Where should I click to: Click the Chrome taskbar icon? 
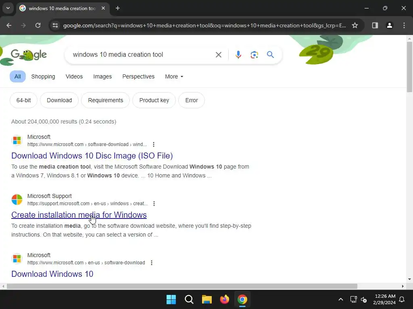pyautogui.click(x=242, y=299)
